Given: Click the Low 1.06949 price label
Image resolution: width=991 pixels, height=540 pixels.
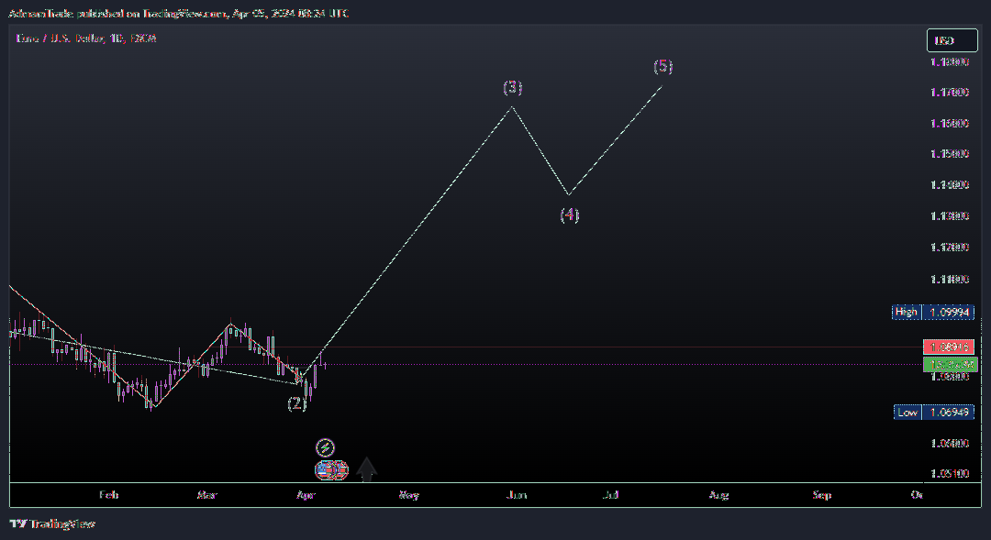Looking at the screenshot, I should point(933,413).
